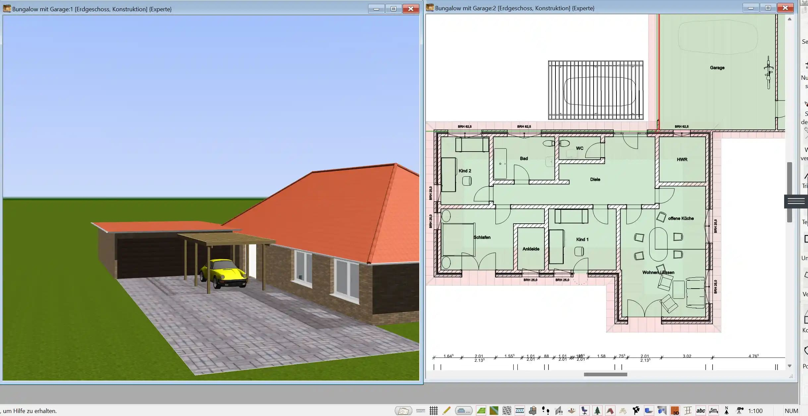Select the WC room label

(579, 148)
